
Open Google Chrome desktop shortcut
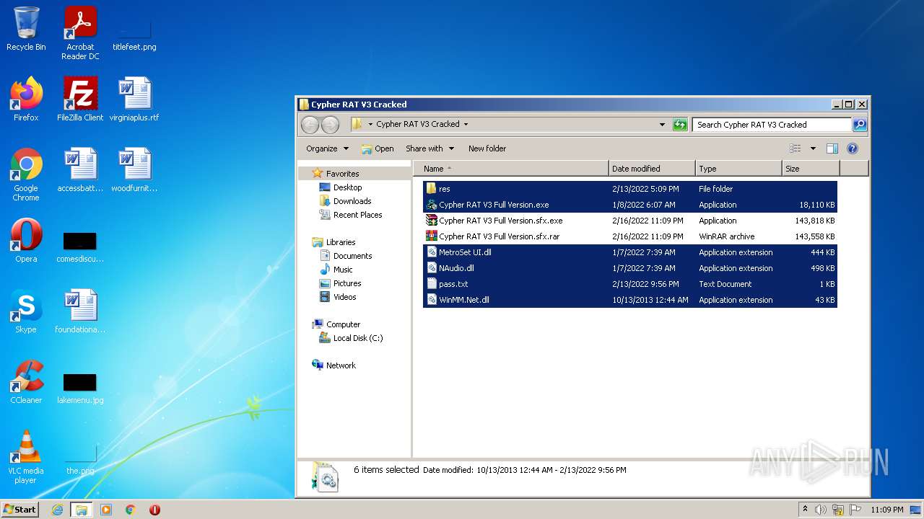(x=26, y=174)
